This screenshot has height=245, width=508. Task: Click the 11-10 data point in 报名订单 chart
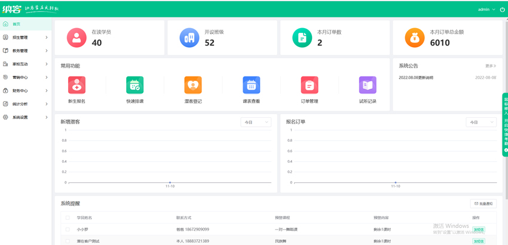[x=395, y=182]
